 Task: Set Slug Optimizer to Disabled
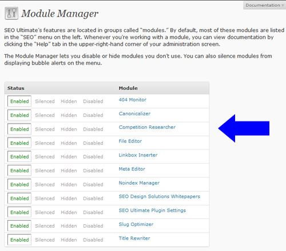point(93,226)
